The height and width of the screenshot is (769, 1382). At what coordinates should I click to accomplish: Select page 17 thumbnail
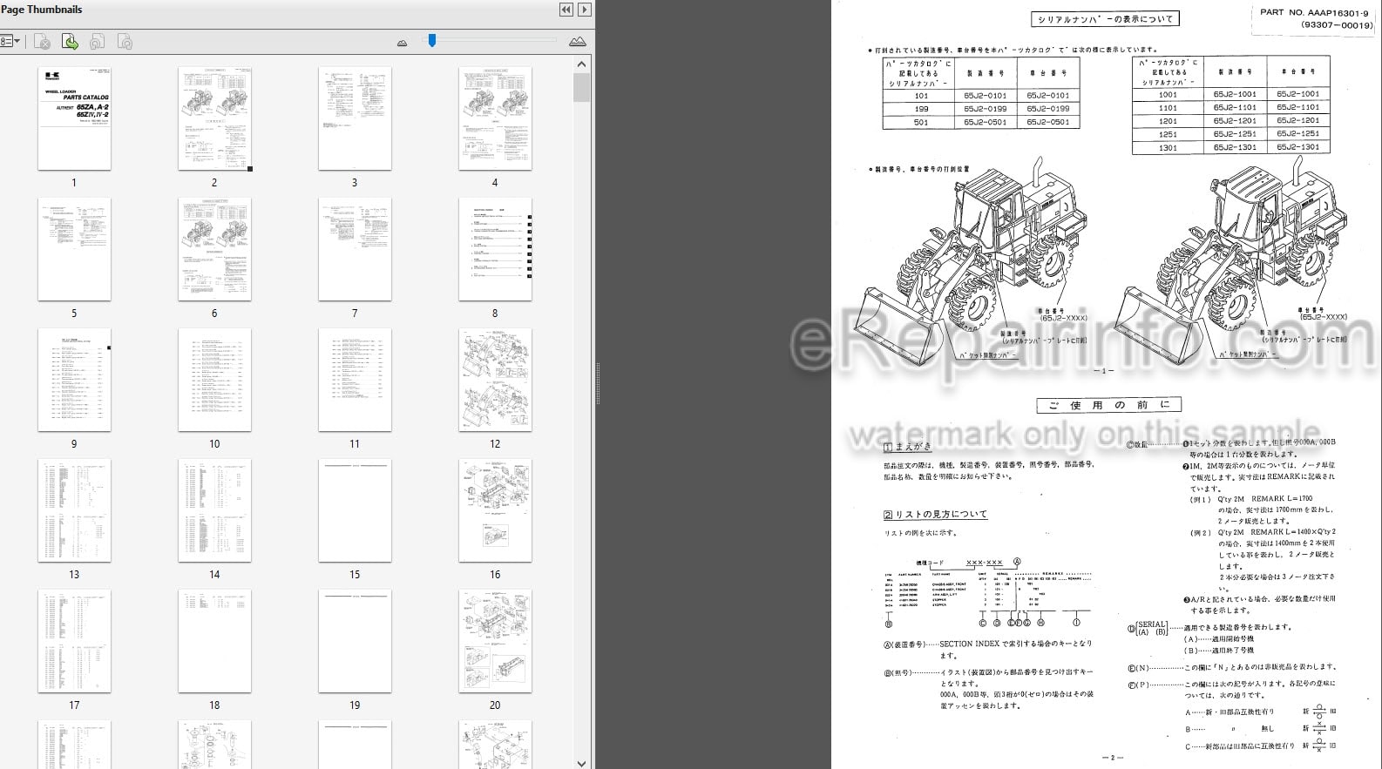tap(74, 641)
